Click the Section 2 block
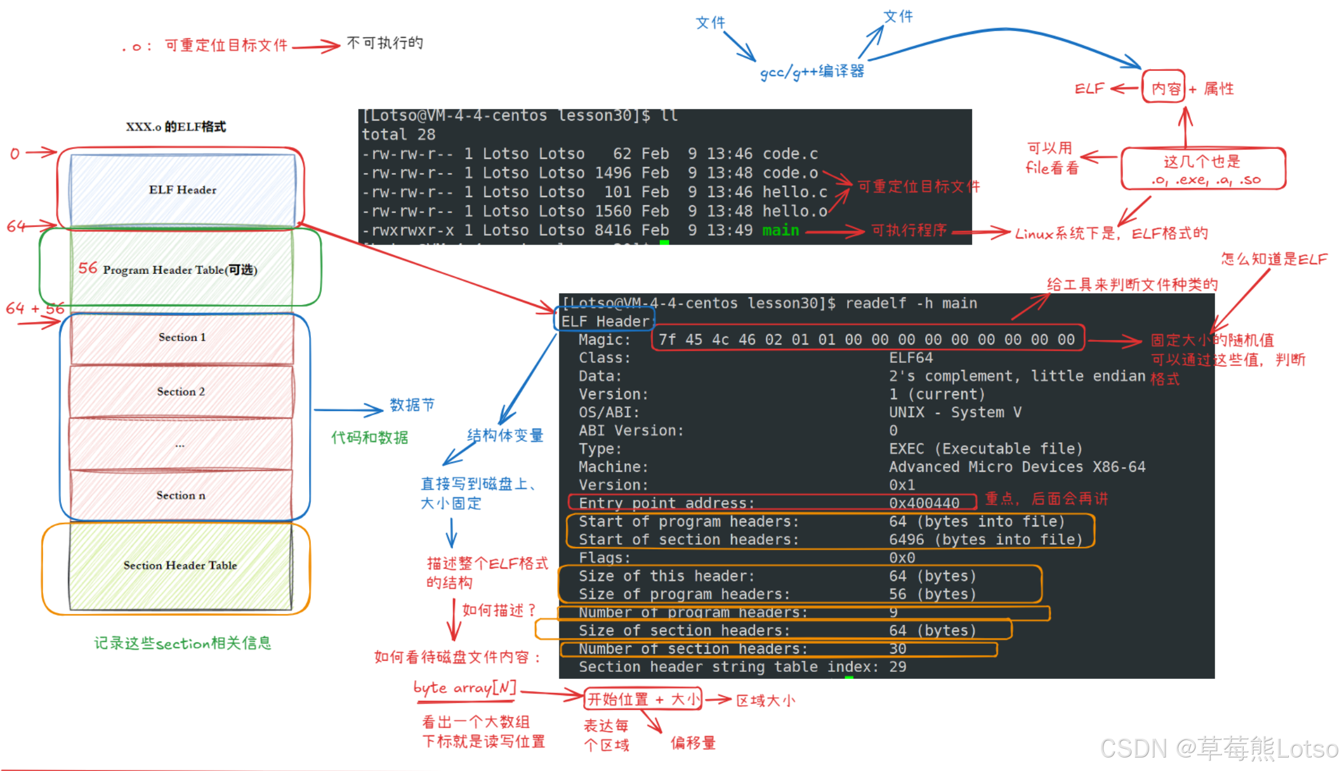 click(x=180, y=391)
